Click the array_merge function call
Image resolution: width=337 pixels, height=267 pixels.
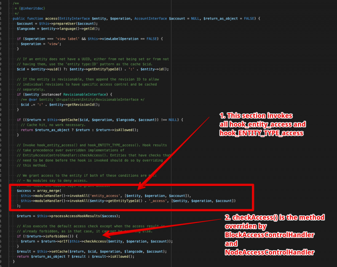point(49,191)
